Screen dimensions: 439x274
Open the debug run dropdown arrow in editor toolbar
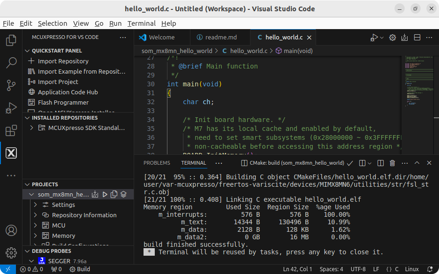[382, 38]
